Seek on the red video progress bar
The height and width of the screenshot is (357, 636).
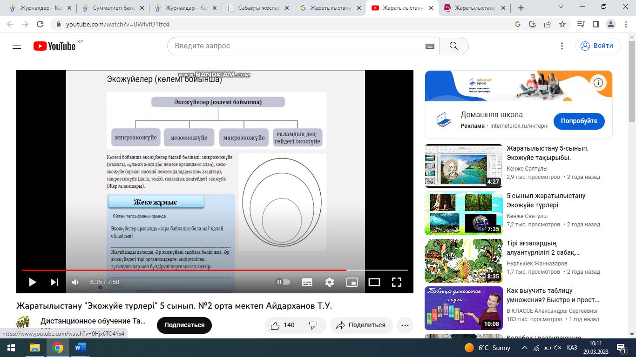pyautogui.click(x=215, y=270)
